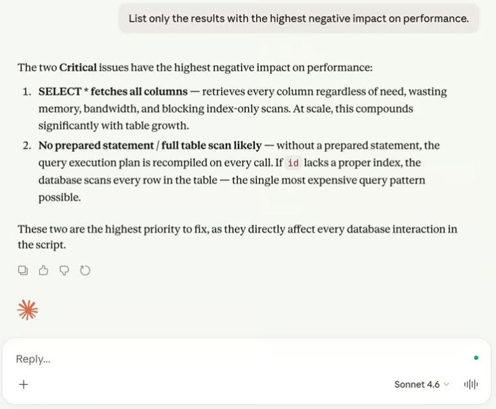Click 'No prepared statement / full table scan likely'
496x409 pixels.
point(150,146)
